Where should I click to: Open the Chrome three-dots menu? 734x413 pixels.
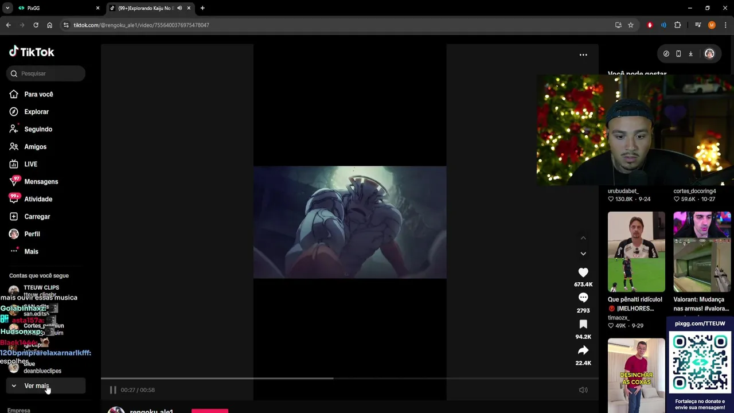click(725, 25)
